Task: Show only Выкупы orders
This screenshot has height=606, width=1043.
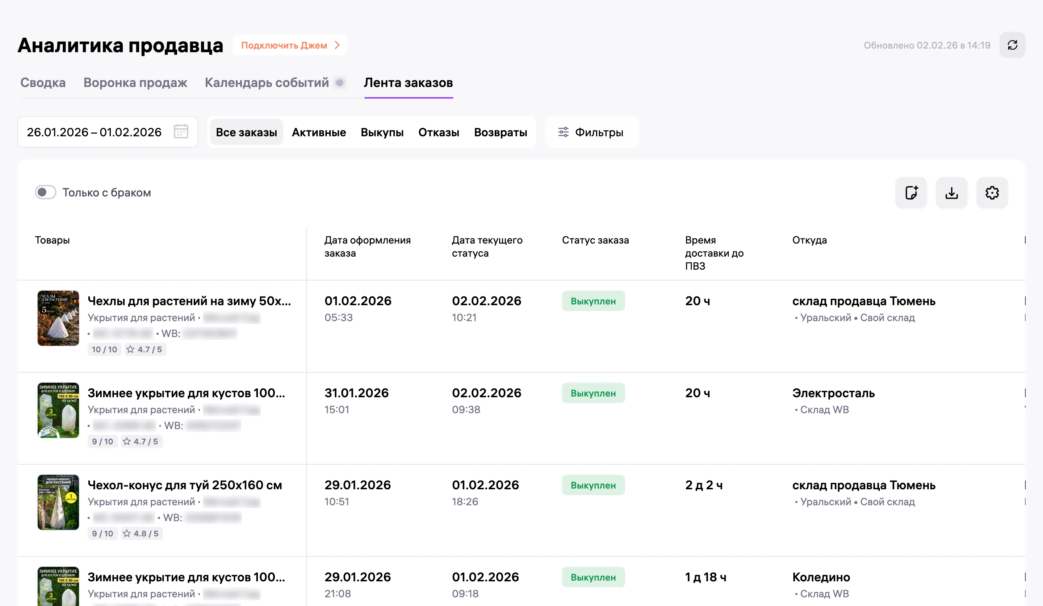Action: (382, 132)
